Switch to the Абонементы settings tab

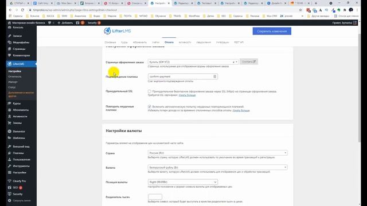click(x=140, y=42)
